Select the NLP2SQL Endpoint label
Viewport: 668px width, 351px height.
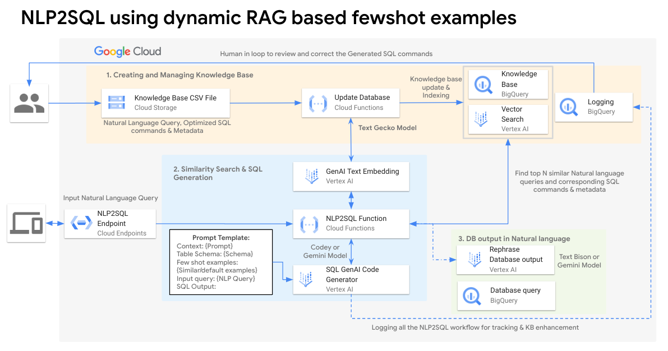[x=113, y=219]
